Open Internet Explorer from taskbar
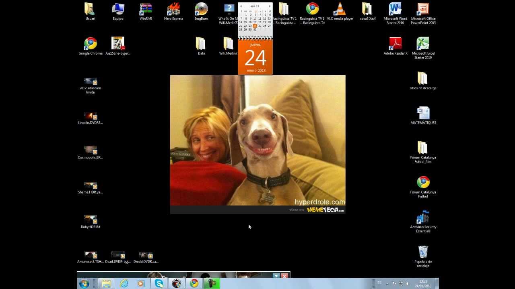The width and height of the screenshot is (515, 289). click(124, 283)
